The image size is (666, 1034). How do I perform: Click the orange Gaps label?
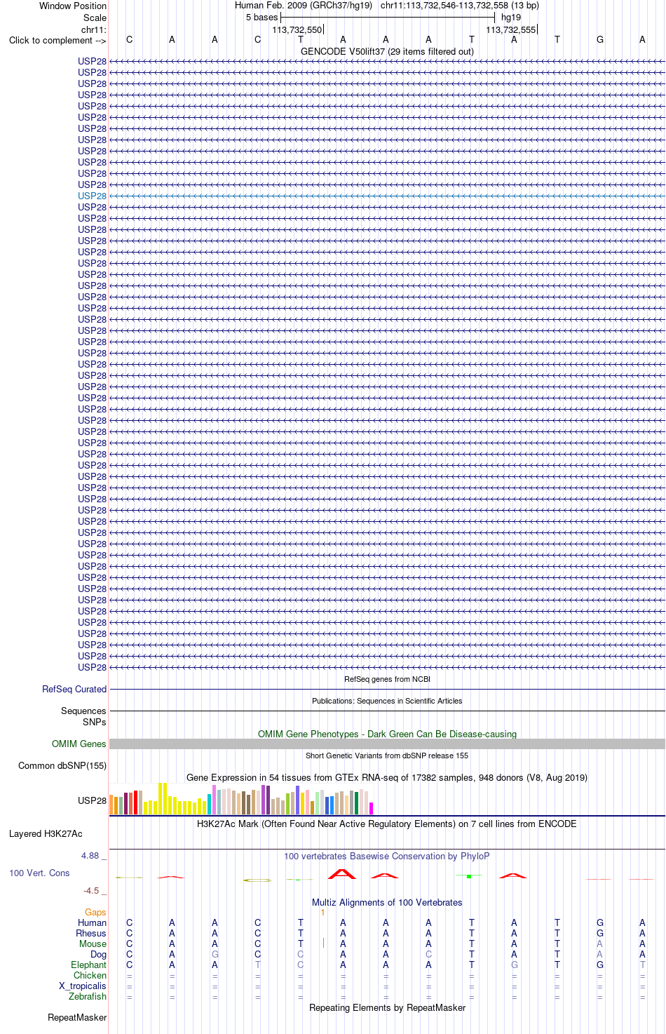tap(95, 912)
